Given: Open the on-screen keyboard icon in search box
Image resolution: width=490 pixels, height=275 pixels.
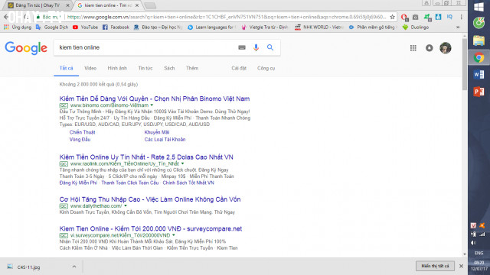Looking at the screenshot, I should coord(242,47).
